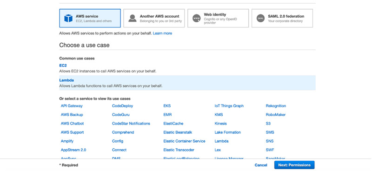Open the Learn more link
The image size is (372, 171).
pos(162,33)
